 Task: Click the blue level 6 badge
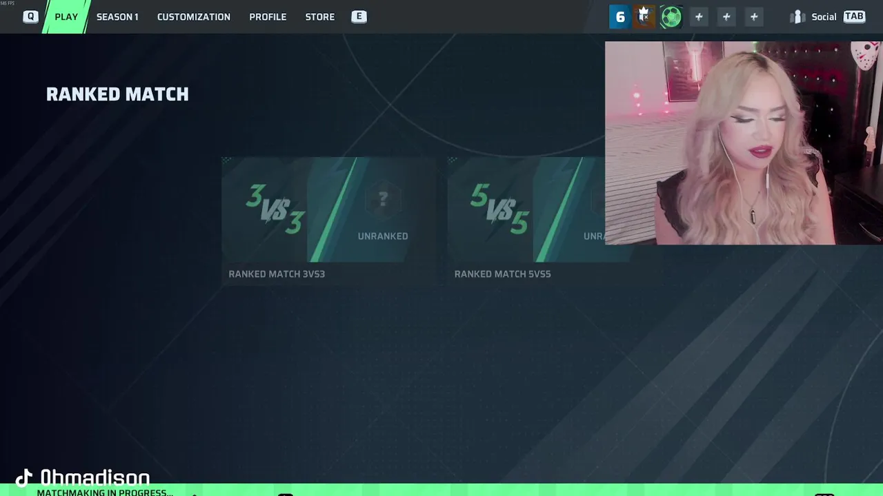[x=619, y=17]
